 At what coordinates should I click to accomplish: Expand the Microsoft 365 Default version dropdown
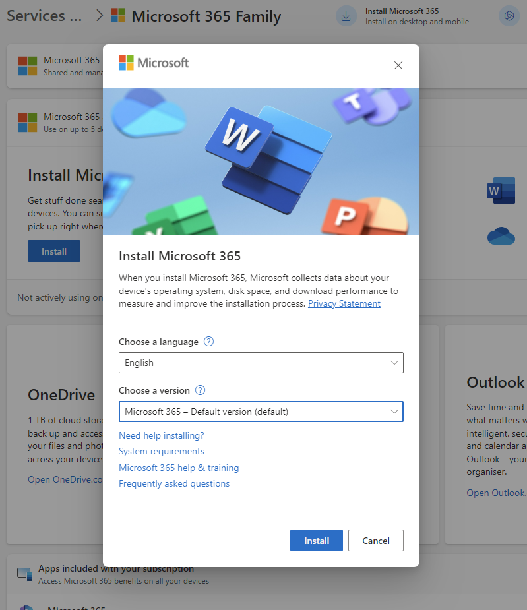[261, 412]
